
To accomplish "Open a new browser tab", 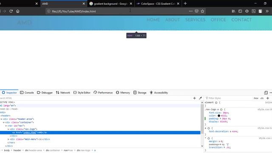I will click(x=185, y=3).
